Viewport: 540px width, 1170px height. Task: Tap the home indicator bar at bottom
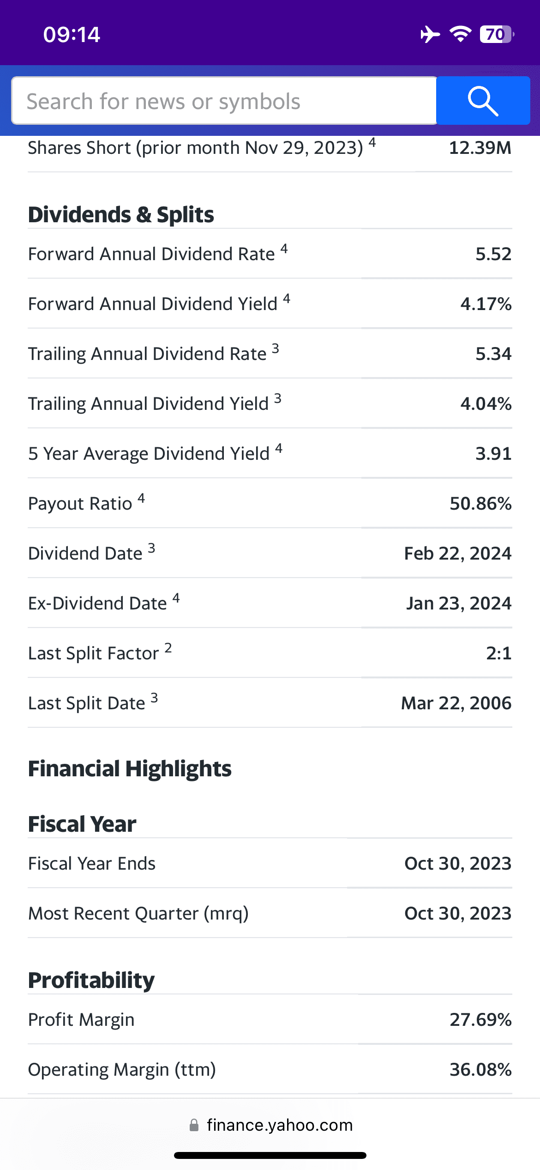(270, 1156)
